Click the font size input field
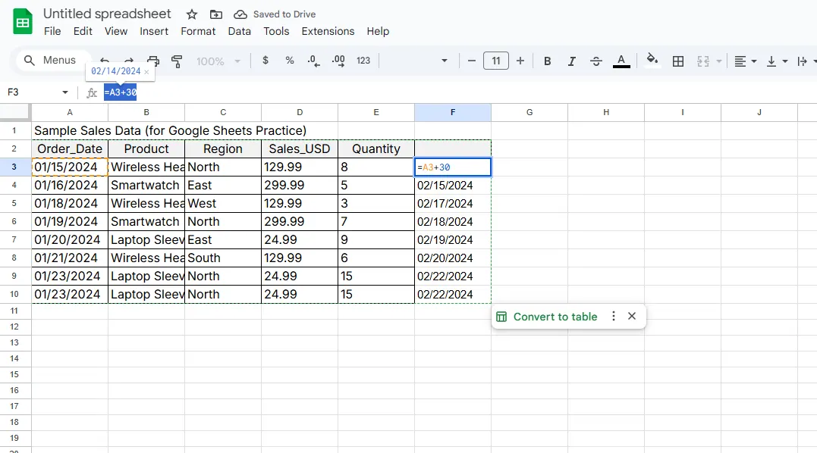 pyautogui.click(x=495, y=61)
